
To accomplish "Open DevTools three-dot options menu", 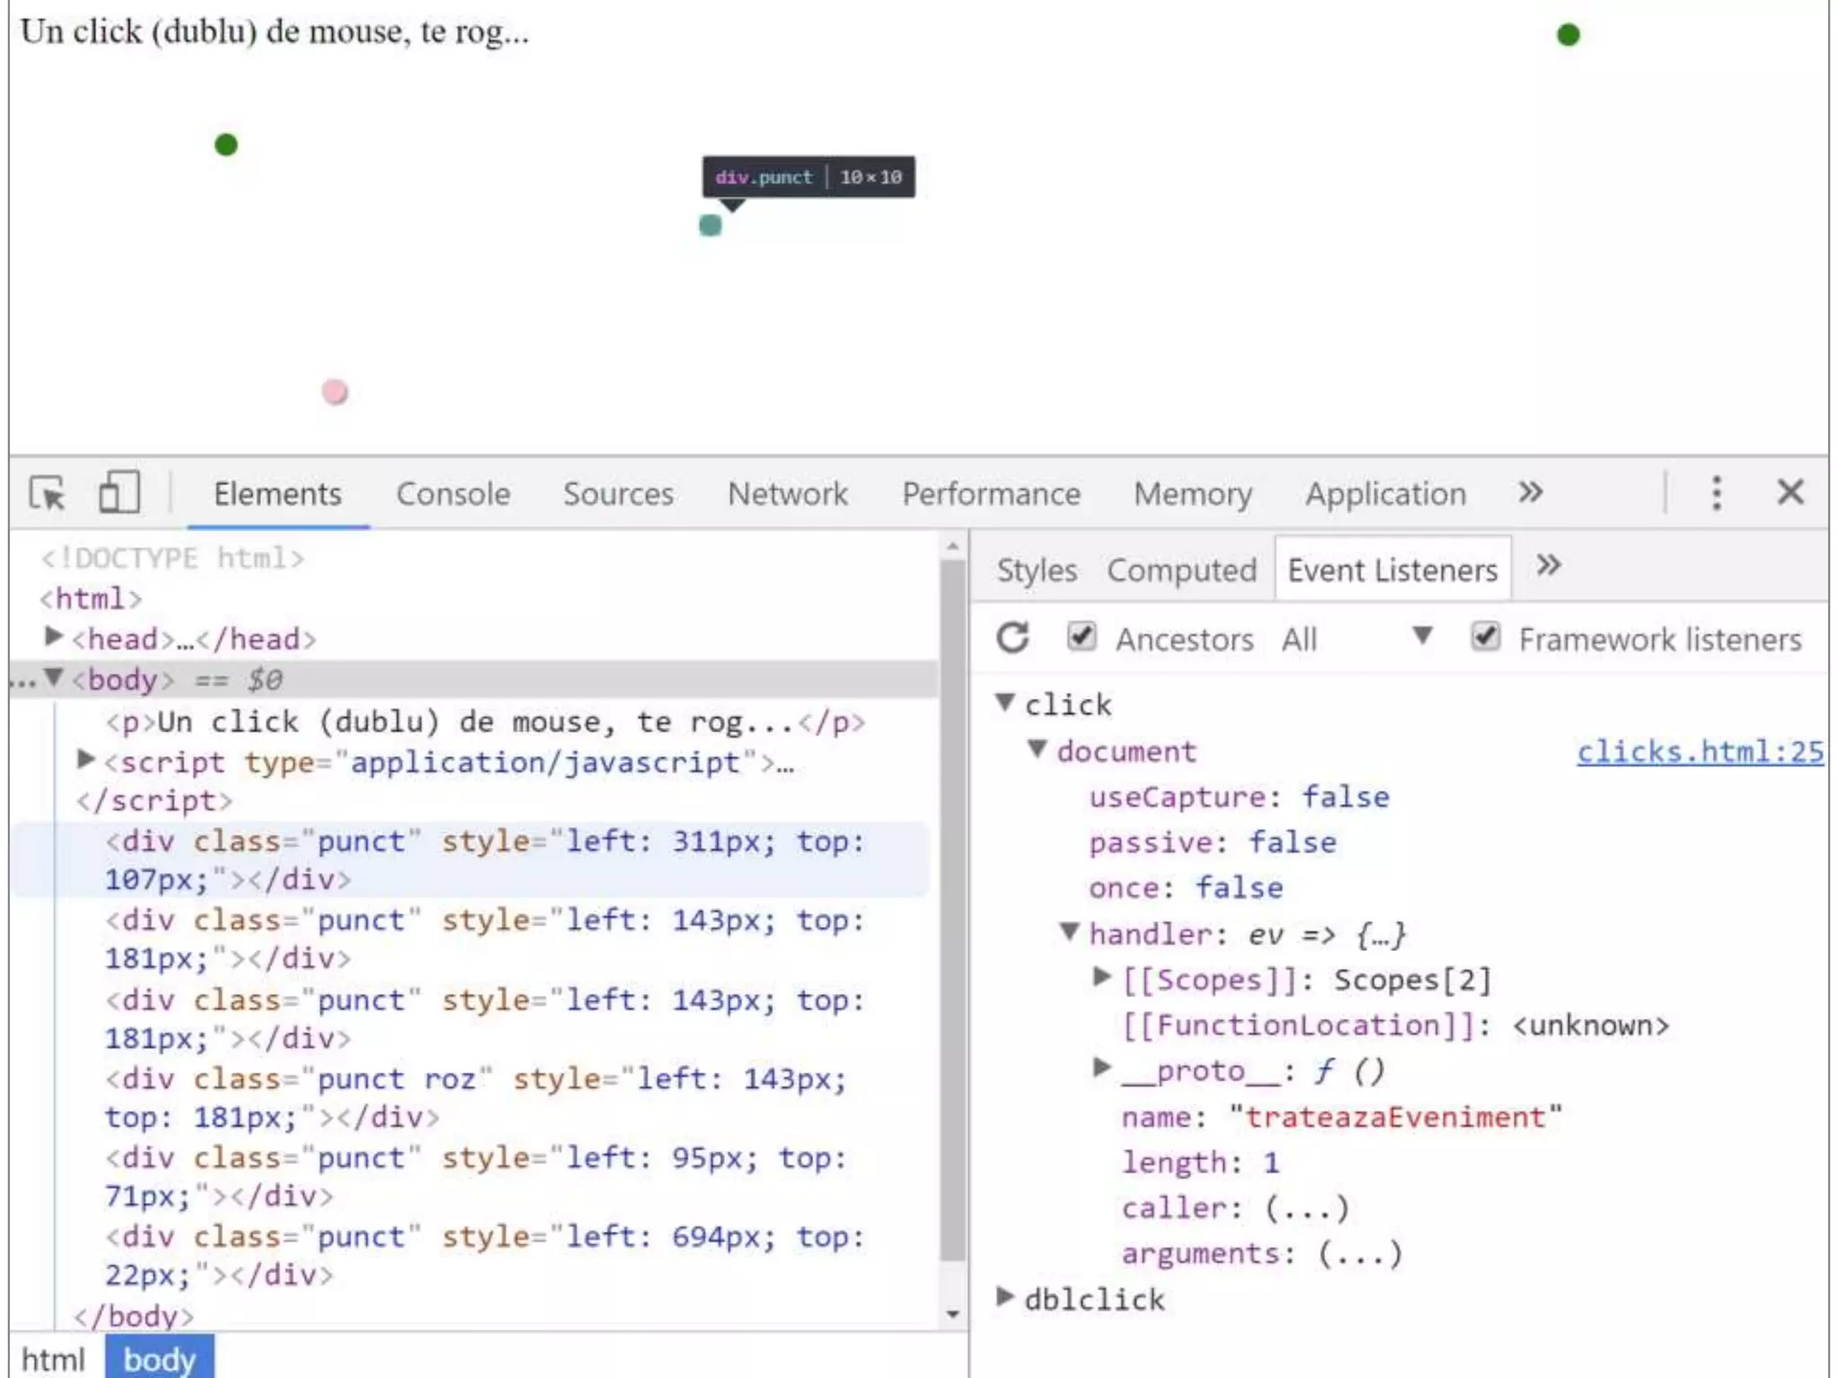I will (x=1716, y=493).
